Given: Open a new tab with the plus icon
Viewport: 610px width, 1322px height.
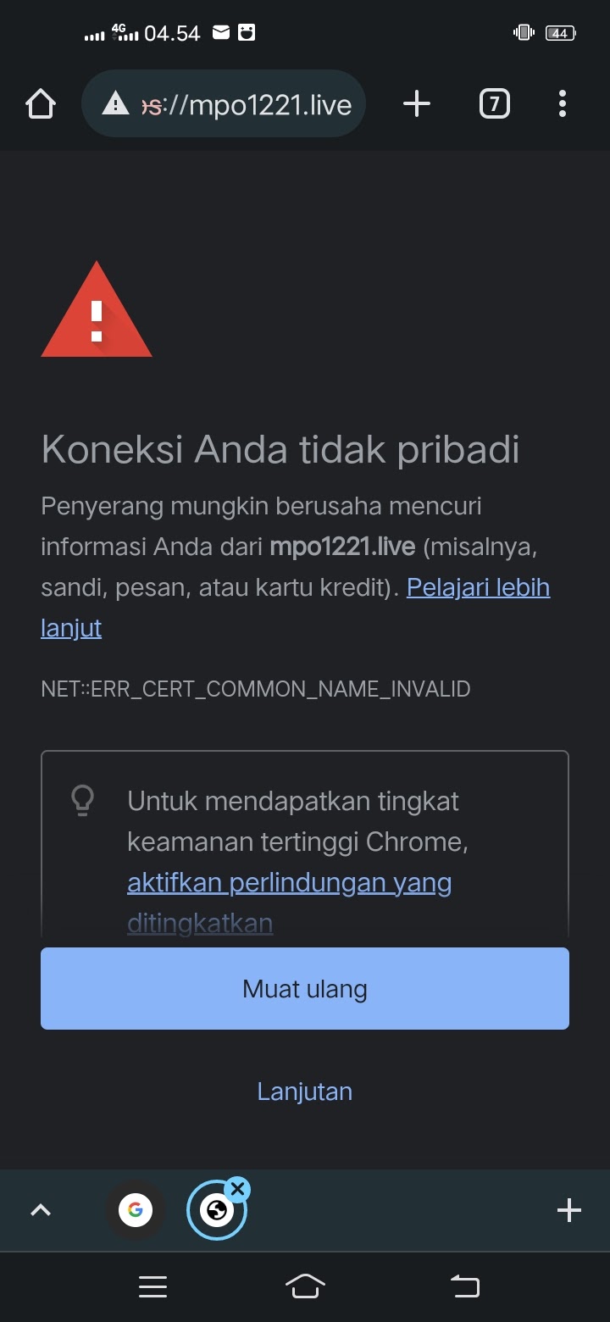Looking at the screenshot, I should [x=416, y=103].
